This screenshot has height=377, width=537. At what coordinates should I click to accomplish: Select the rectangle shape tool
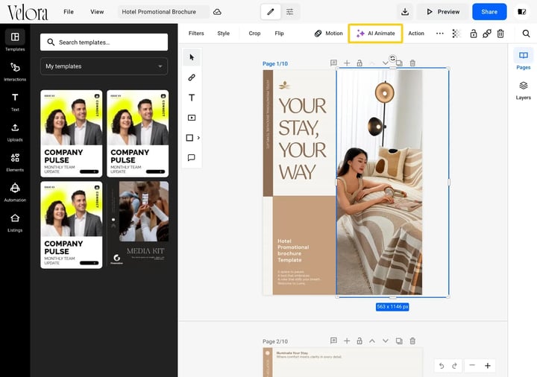189,138
